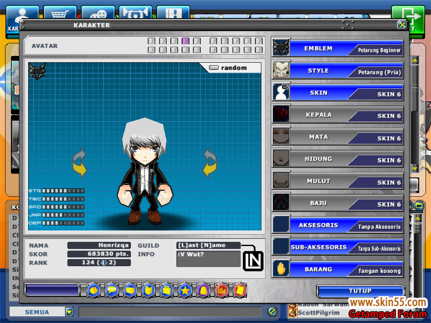
Task: Toggle the random checkbox
Action: pos(214,68)
